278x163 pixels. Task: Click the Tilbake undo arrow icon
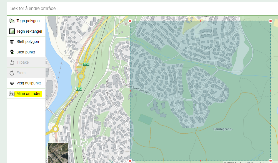[x=12, y=62]
